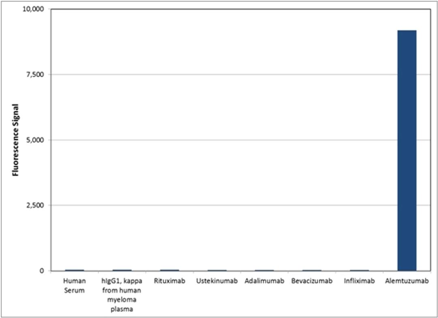Screen dimensions: 438x318
Task: Click the Alemtuzumab axis label
Action: tap(408, 280)
